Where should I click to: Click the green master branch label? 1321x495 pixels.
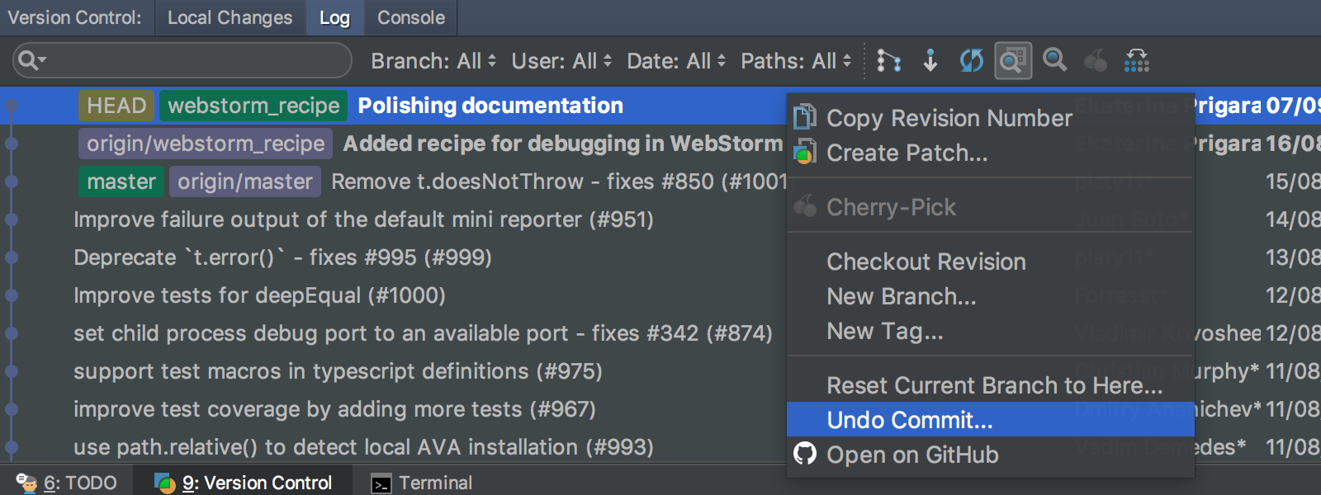121,181
